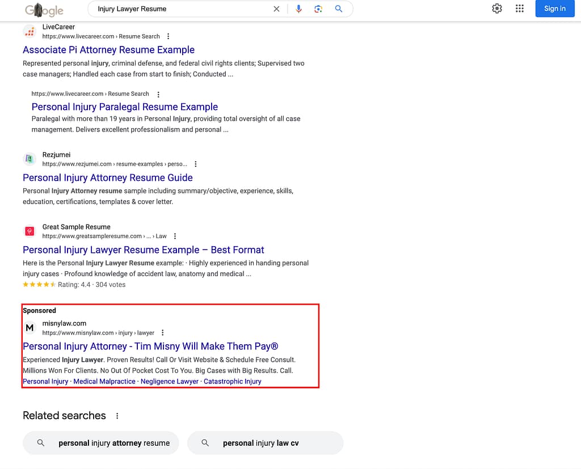Search related: personal injury attorney resume
Screen dimensions: 581x469
point(101,443)
